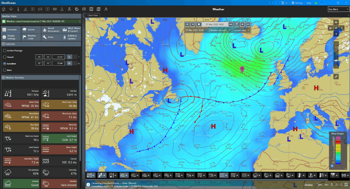Open the warning triangle icon in toolbar
350x189 pixels.
25,9
